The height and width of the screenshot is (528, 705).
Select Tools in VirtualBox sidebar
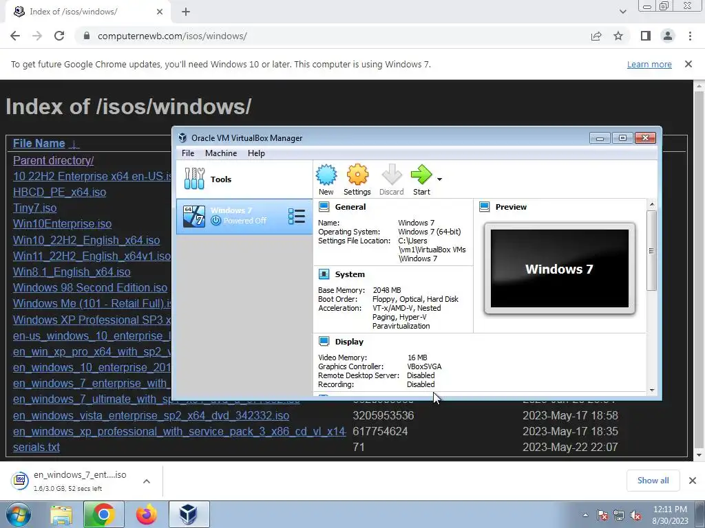(244, 179)
